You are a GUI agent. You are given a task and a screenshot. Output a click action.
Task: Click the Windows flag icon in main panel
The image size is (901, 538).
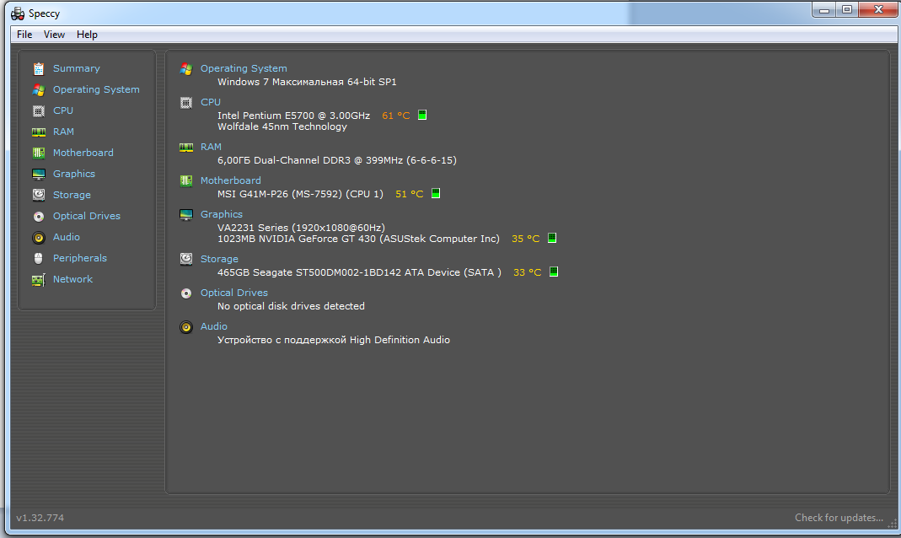186,69
